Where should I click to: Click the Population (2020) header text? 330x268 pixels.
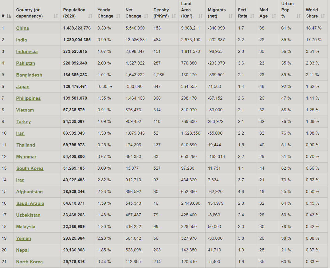(74, 13)
